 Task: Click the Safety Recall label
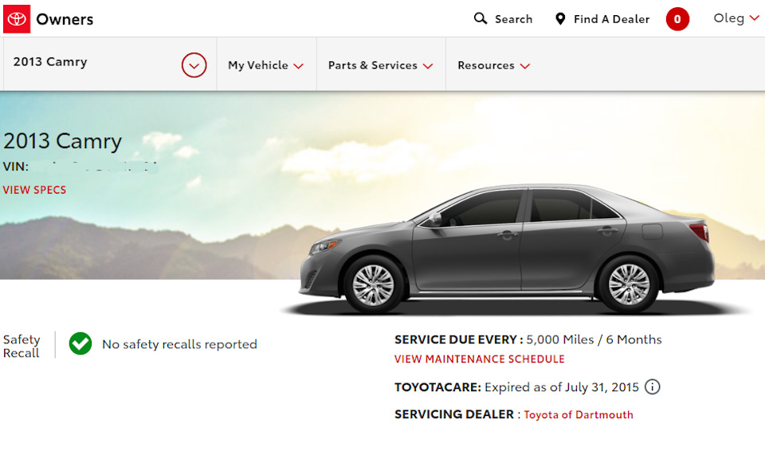point(22,346)
